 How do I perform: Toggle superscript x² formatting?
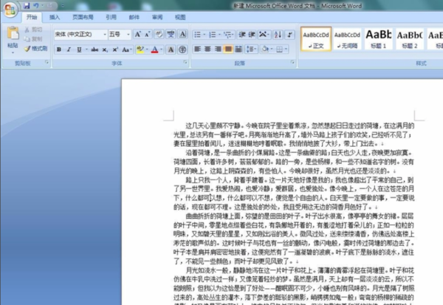click(x=115, y=49)
